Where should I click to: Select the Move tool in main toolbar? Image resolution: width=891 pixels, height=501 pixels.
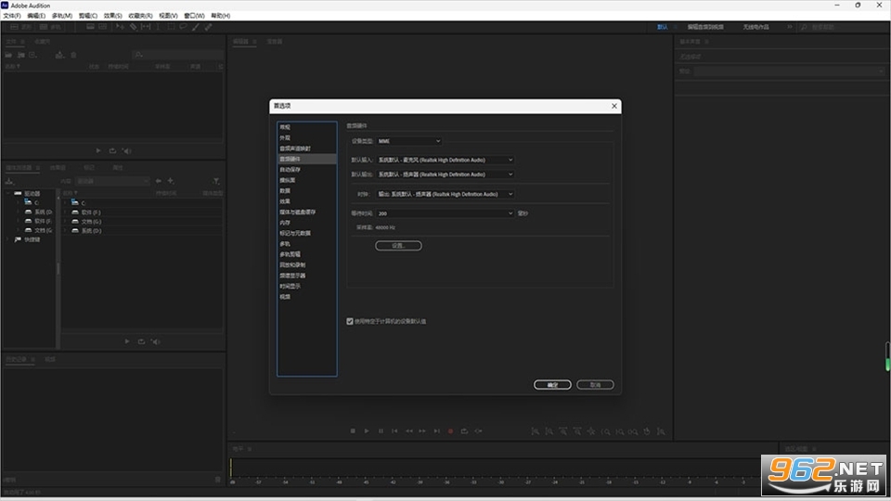point(120,27)
